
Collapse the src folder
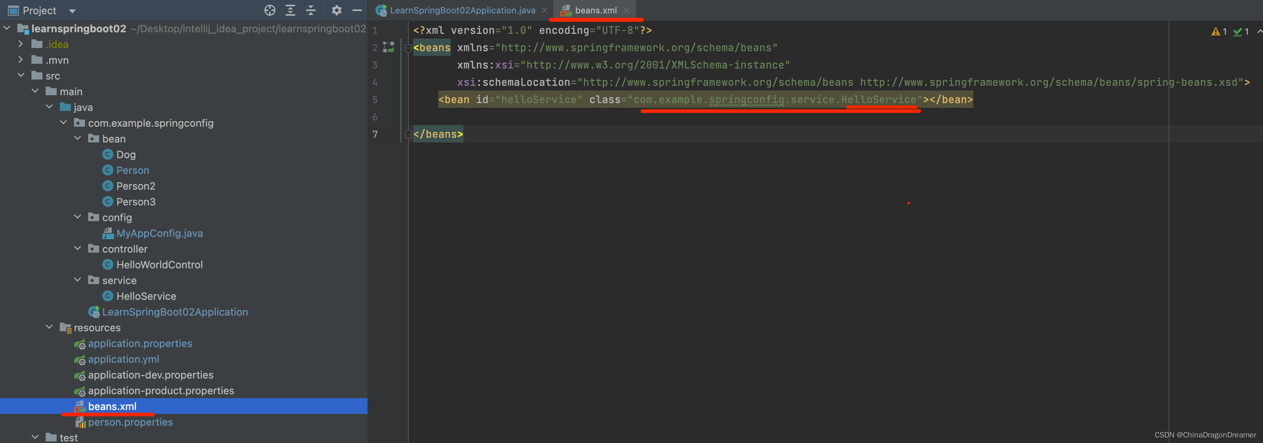click(20, 75)
